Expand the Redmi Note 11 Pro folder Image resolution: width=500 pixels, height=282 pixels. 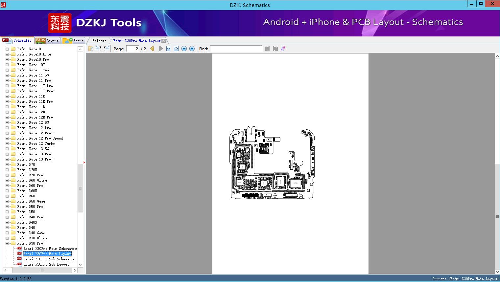click(7, 80)
